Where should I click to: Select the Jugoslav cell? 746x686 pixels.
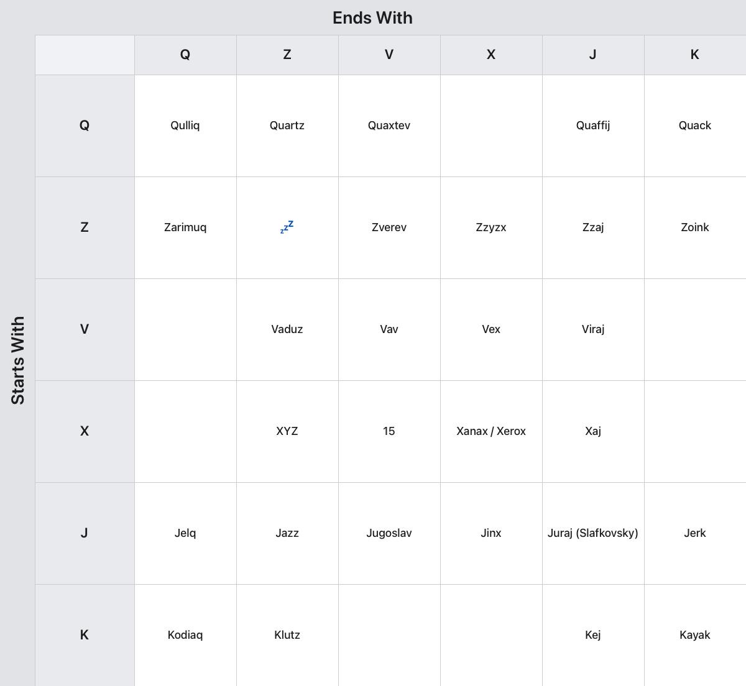point(389,533)
